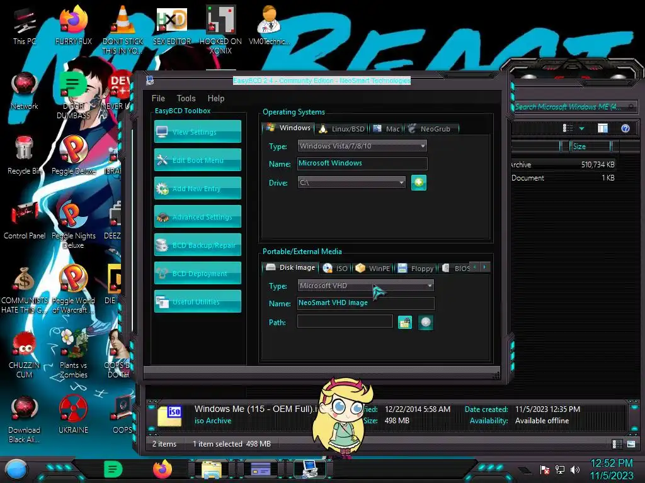
Task: Open the FURRY FUX Firefox desktop icon
Action: (74, 25)
